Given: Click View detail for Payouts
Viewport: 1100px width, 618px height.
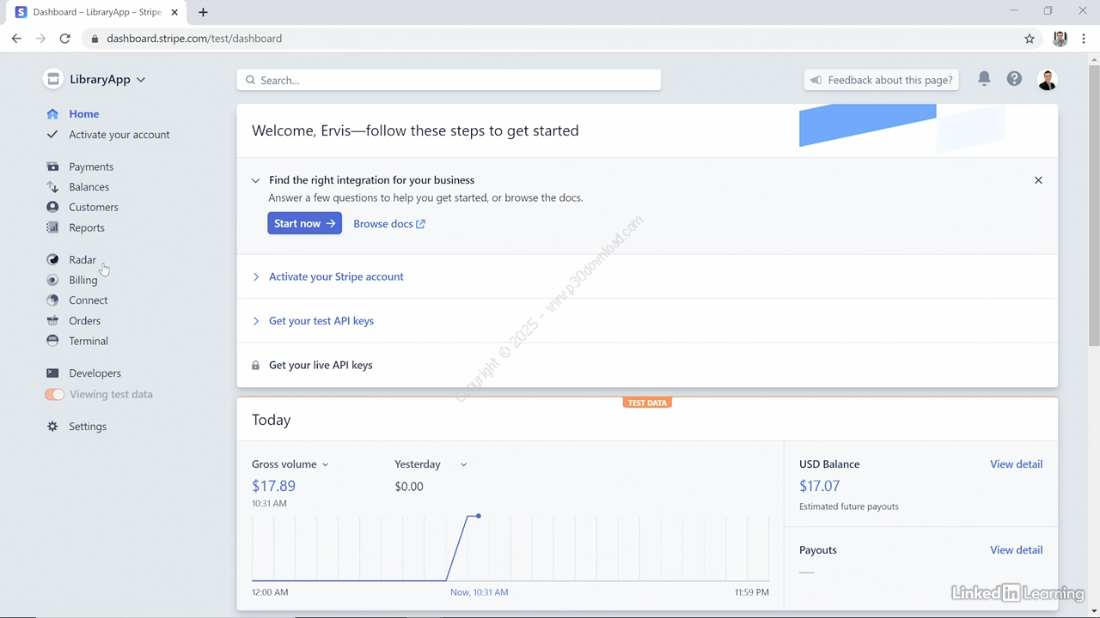Looking at the screenshot, I should [1016, 550].
